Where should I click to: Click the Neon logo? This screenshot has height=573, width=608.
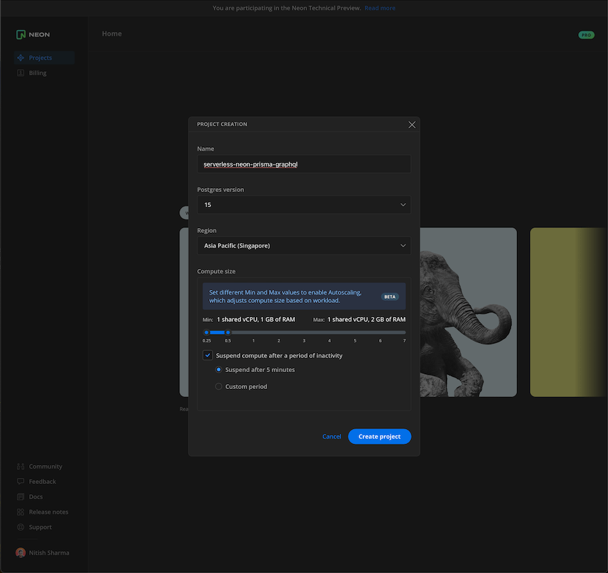pos(32,34)
